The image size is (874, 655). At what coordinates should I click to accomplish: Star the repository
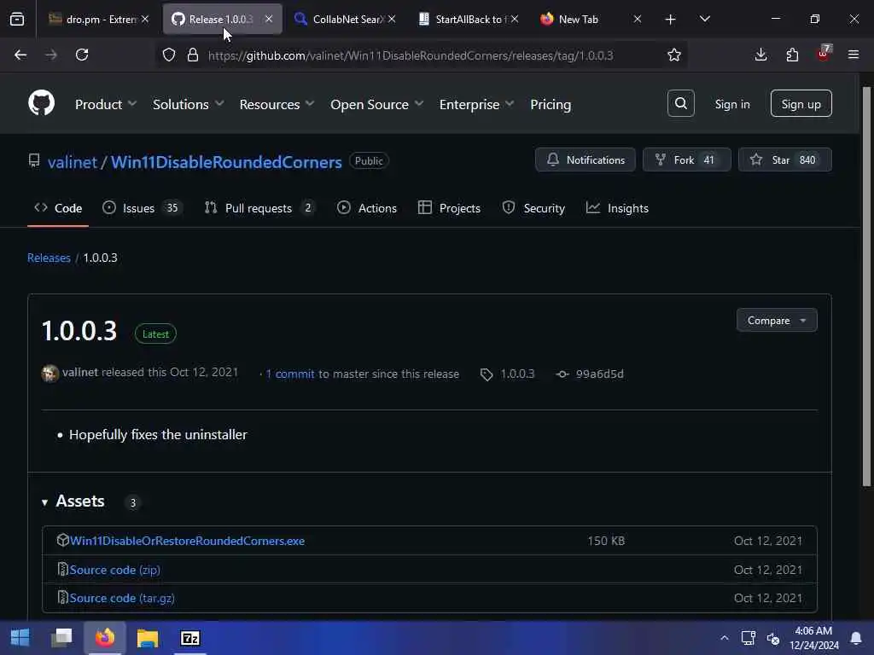pos(785,159)
